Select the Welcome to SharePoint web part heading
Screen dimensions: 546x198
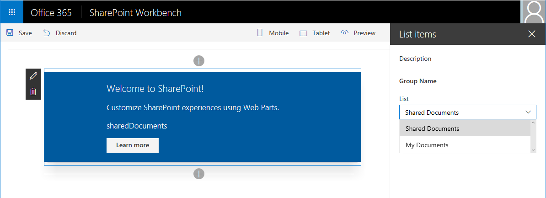tap(155, 88)
